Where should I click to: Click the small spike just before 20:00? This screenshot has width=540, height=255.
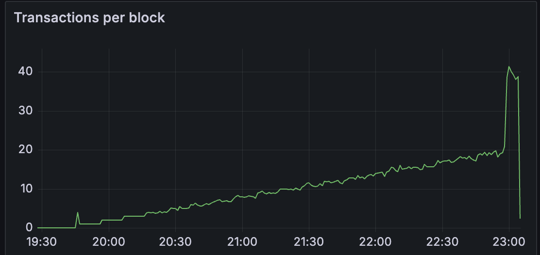coord(78,212)
